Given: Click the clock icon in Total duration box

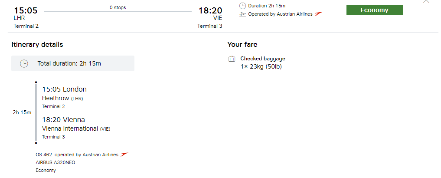Looking at the screenshot, I should [x=24, y=63].
